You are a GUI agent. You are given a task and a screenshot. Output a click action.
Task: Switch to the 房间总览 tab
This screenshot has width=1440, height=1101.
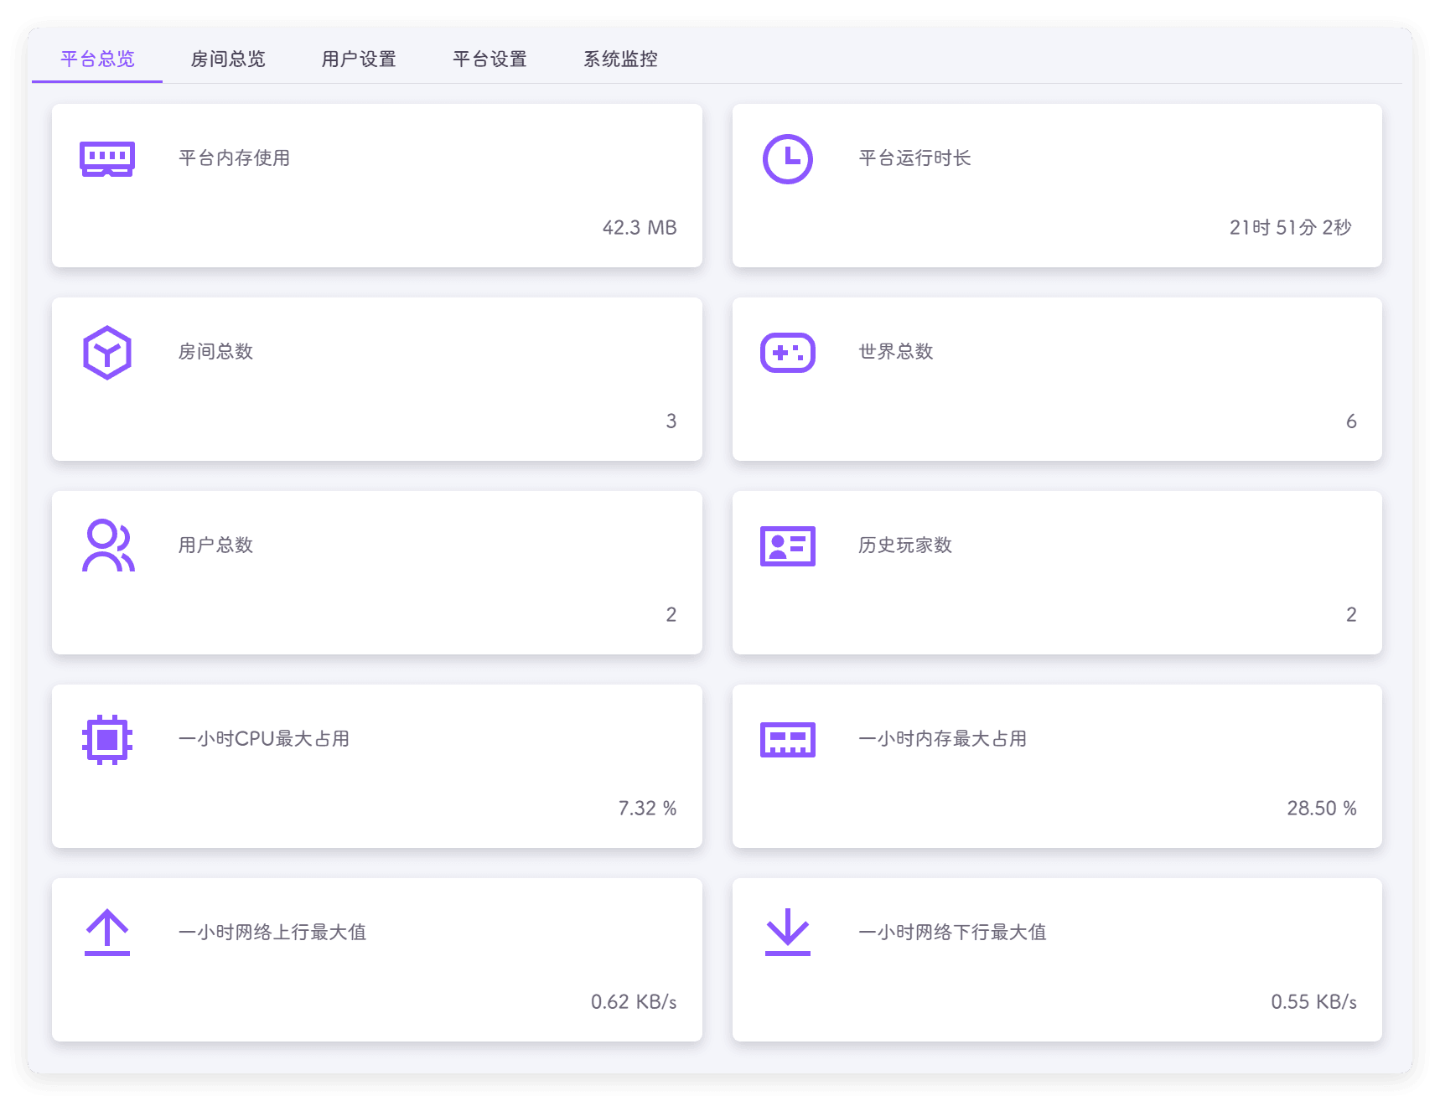pyautogui.click(x=228, y=59)
